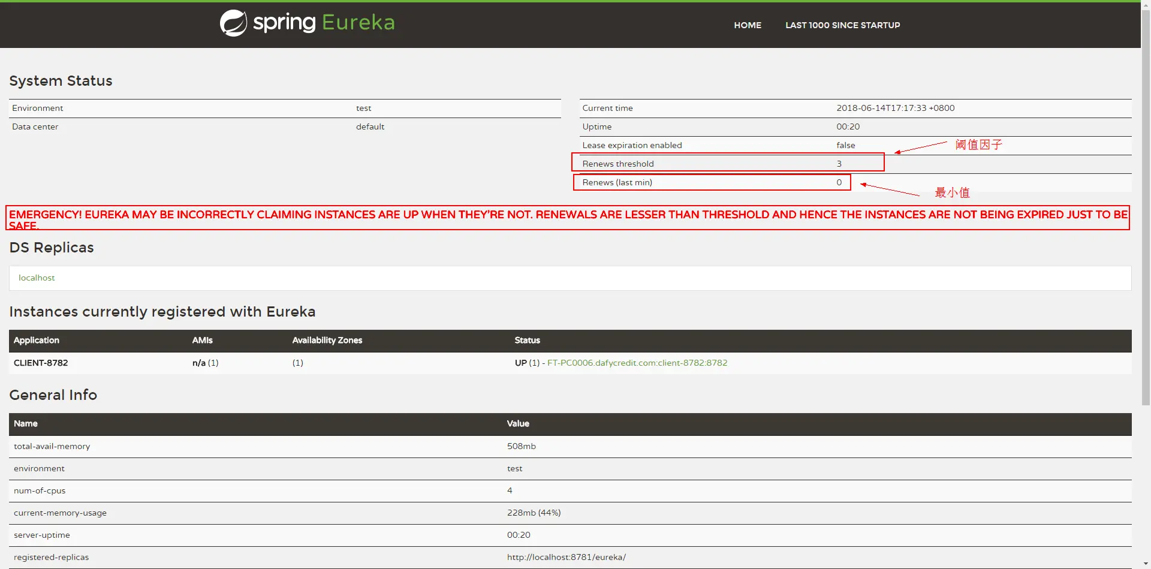This screenshot has width=1151, height=569.
Task: Click the Name column header in General Info
Action: tap(26, 423)
